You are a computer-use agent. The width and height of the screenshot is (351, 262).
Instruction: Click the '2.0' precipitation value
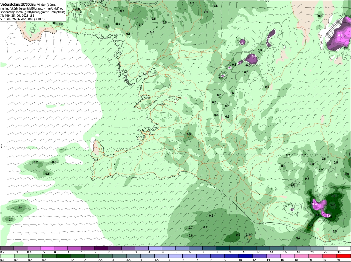coord(311,225)
